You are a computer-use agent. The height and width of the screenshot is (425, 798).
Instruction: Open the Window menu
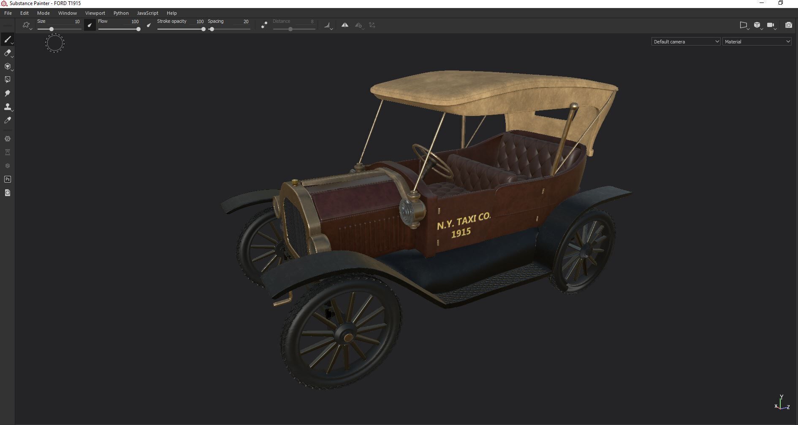pyautogui.click(x=68, y=13)
